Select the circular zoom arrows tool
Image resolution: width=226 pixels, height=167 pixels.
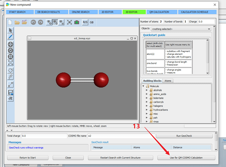pos(11,56)
